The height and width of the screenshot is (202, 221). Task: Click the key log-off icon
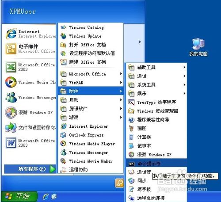(x=119, y=183)
